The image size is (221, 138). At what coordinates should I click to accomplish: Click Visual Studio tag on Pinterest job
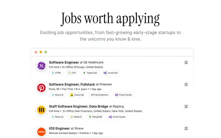point(123,95)
